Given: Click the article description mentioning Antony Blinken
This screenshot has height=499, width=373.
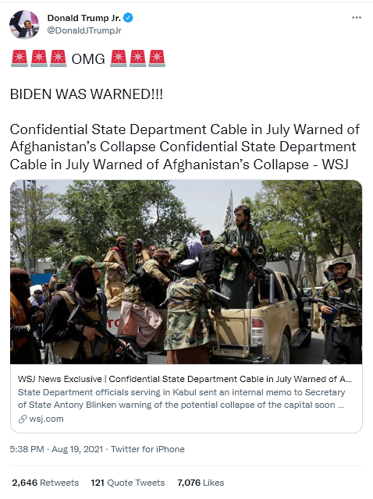Looking at the screenshot, I should coord(181,398).
